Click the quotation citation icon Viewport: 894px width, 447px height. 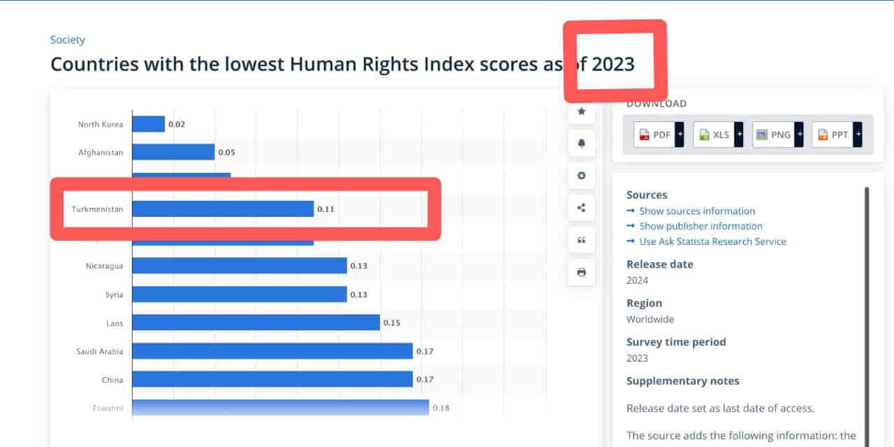coord(581,241)
